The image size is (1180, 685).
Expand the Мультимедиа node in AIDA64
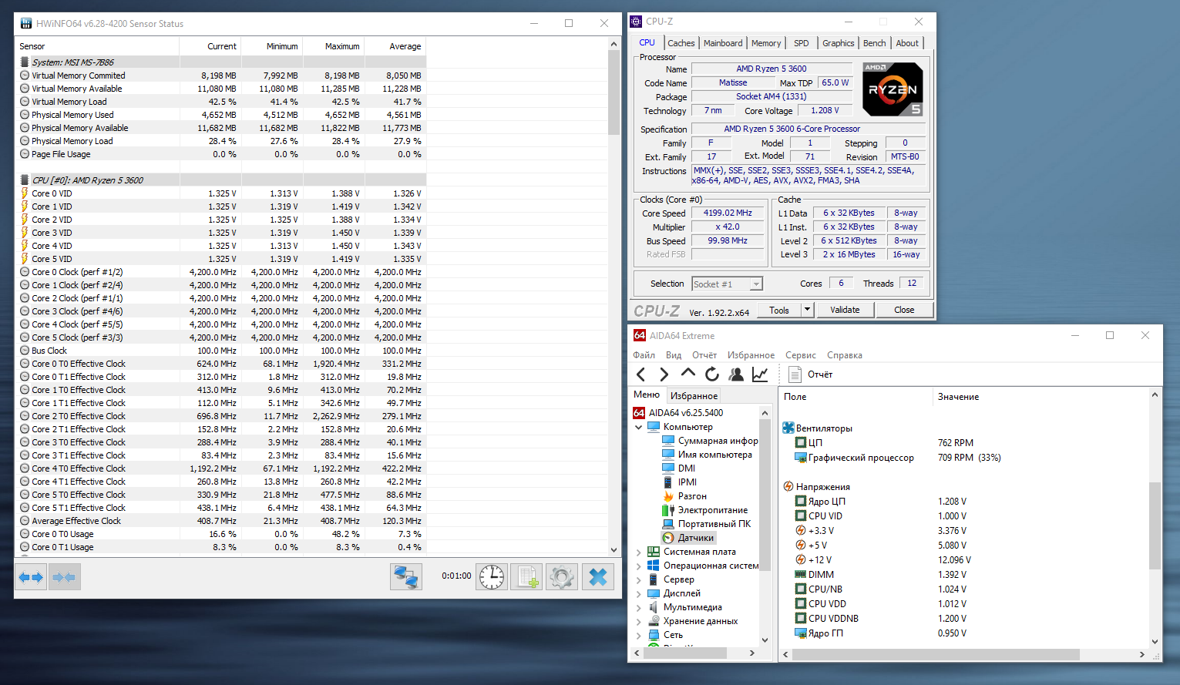point(639,607)
